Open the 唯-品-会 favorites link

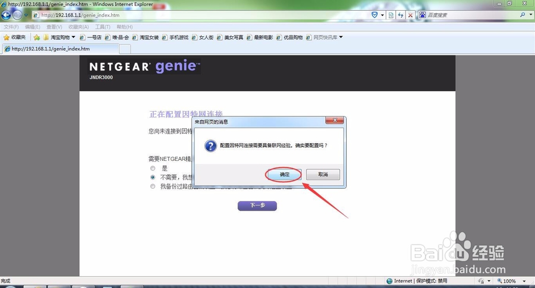117,37
